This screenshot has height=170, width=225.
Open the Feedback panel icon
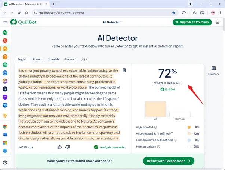213,69
